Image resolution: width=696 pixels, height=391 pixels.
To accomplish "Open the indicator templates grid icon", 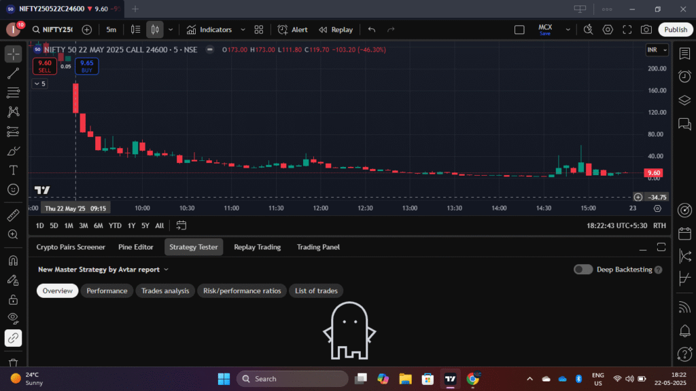I will (x=259, y=30).
